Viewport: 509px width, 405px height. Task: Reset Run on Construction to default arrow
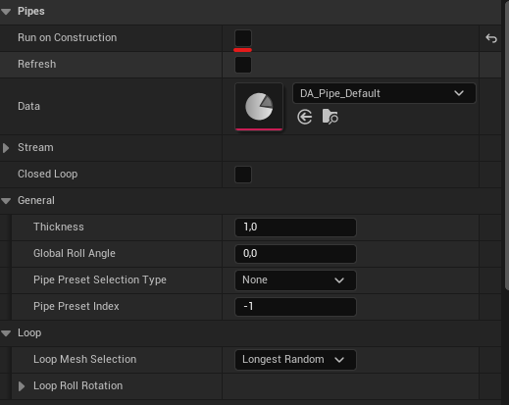(491, 38)
